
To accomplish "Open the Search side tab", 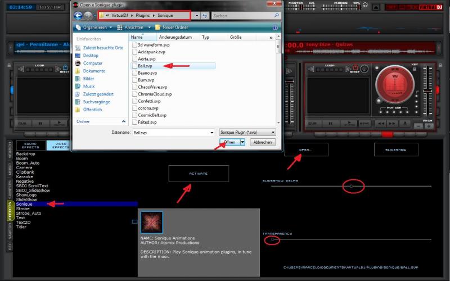I will (10, 150).
